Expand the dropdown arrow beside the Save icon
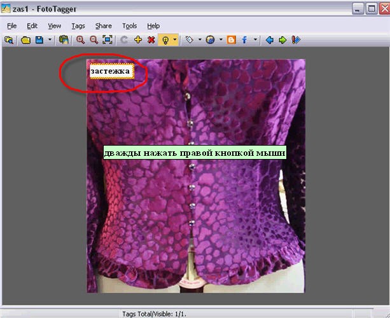 coord(50,40)
